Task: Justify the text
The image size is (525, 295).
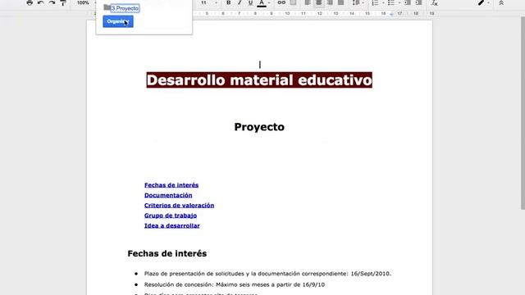Action: [x=341, y=2]
